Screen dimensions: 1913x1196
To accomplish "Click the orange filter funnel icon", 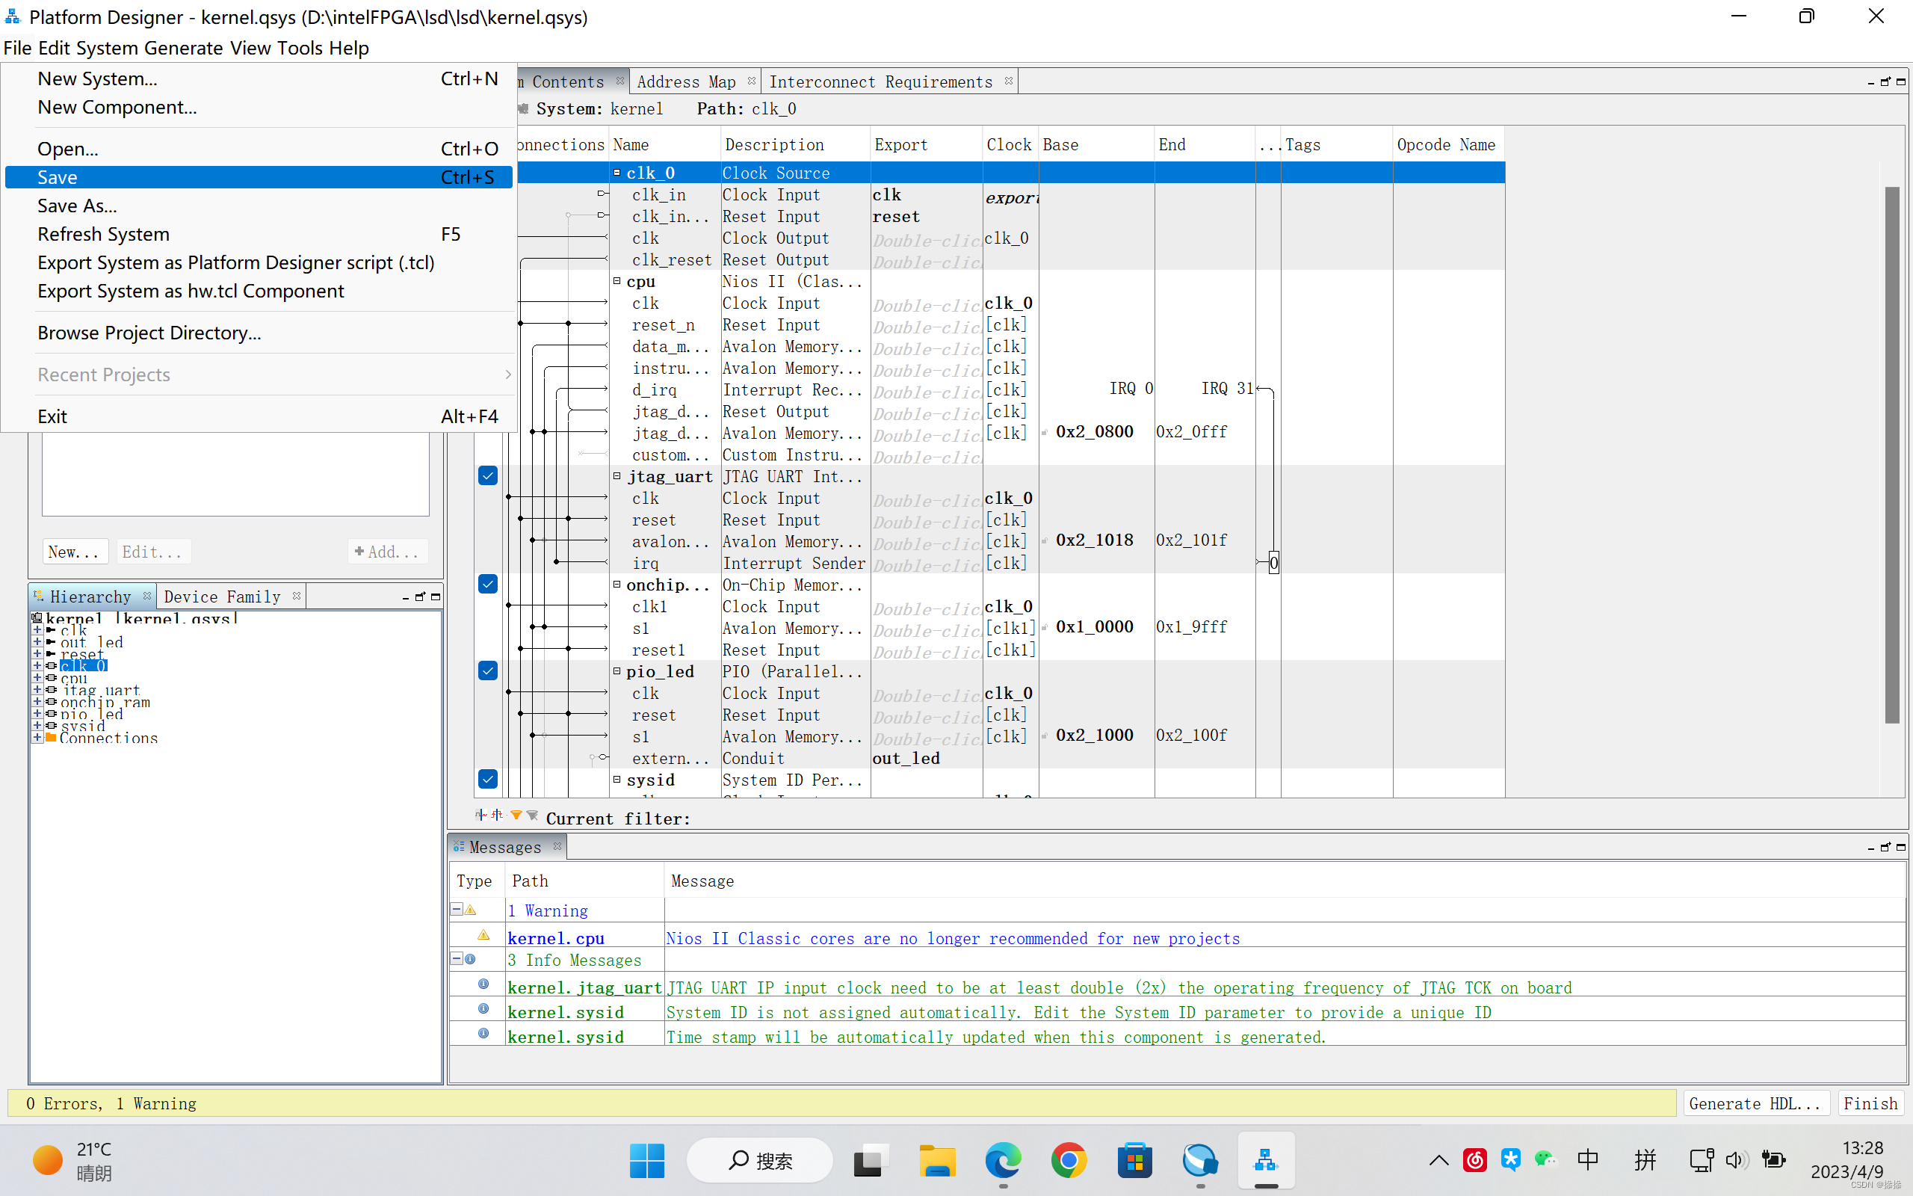I will [x=516, y=815].
